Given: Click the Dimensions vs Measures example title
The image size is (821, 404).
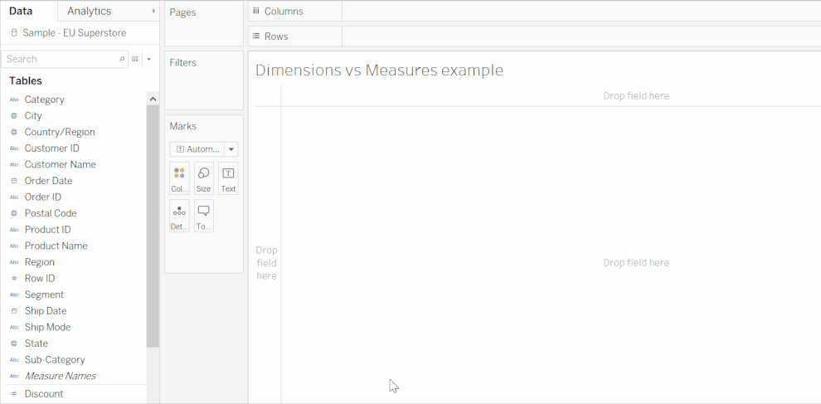Looking at the screenshot, I should point(379,71).
